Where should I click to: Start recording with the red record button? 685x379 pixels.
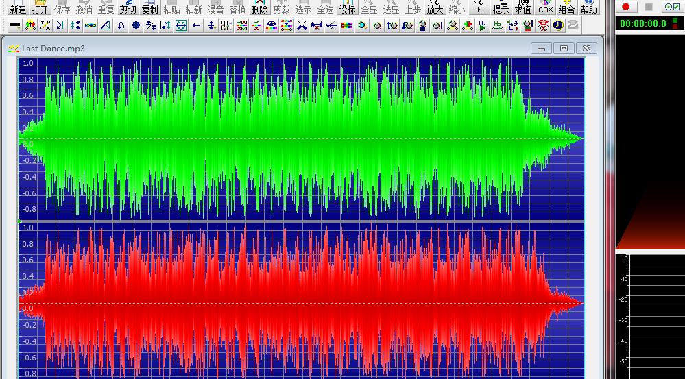[626, 7]
